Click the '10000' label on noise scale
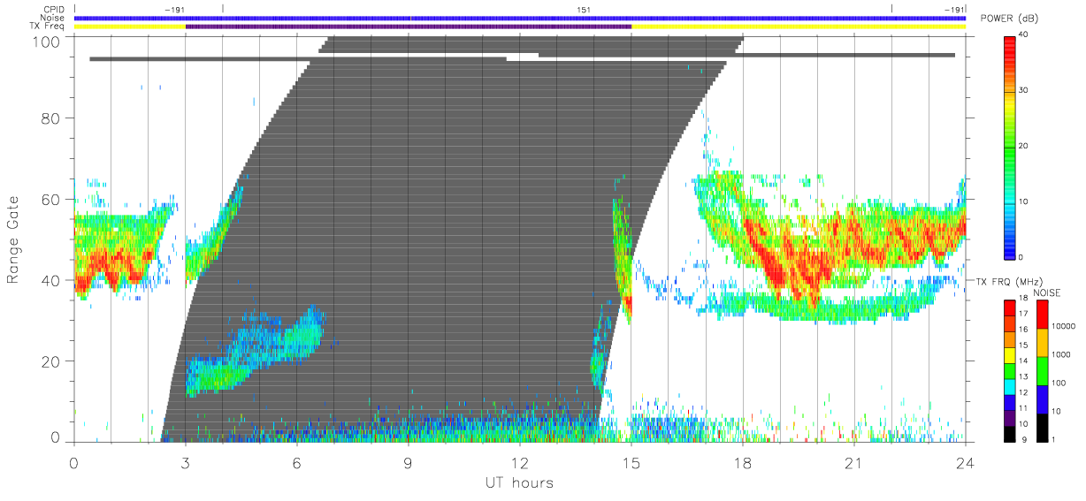 pyautogui.click(x=1066, y=326)
